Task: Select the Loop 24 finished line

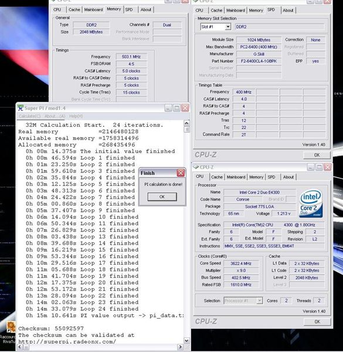Action: (82, 309)
